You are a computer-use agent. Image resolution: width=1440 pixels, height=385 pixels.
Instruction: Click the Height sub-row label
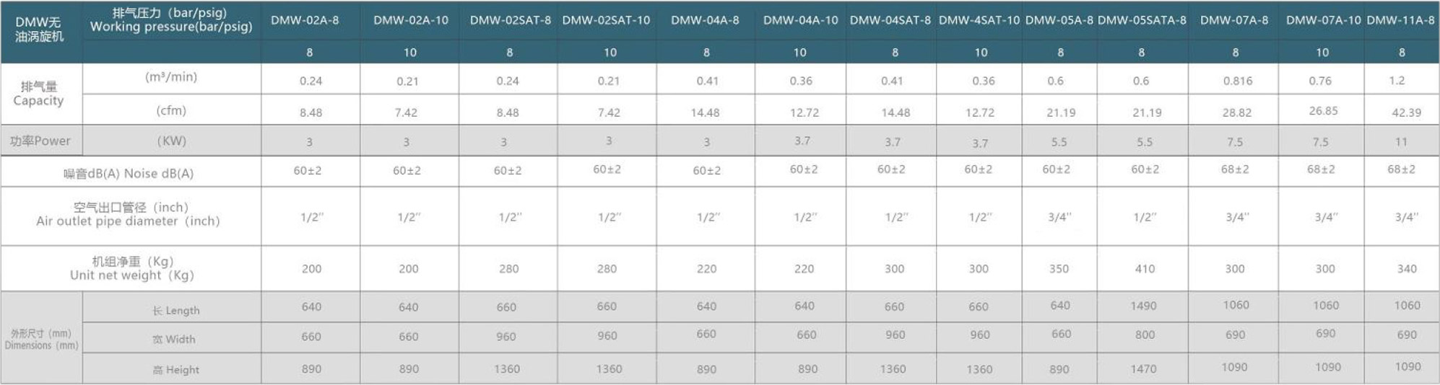tap(175, 370)
